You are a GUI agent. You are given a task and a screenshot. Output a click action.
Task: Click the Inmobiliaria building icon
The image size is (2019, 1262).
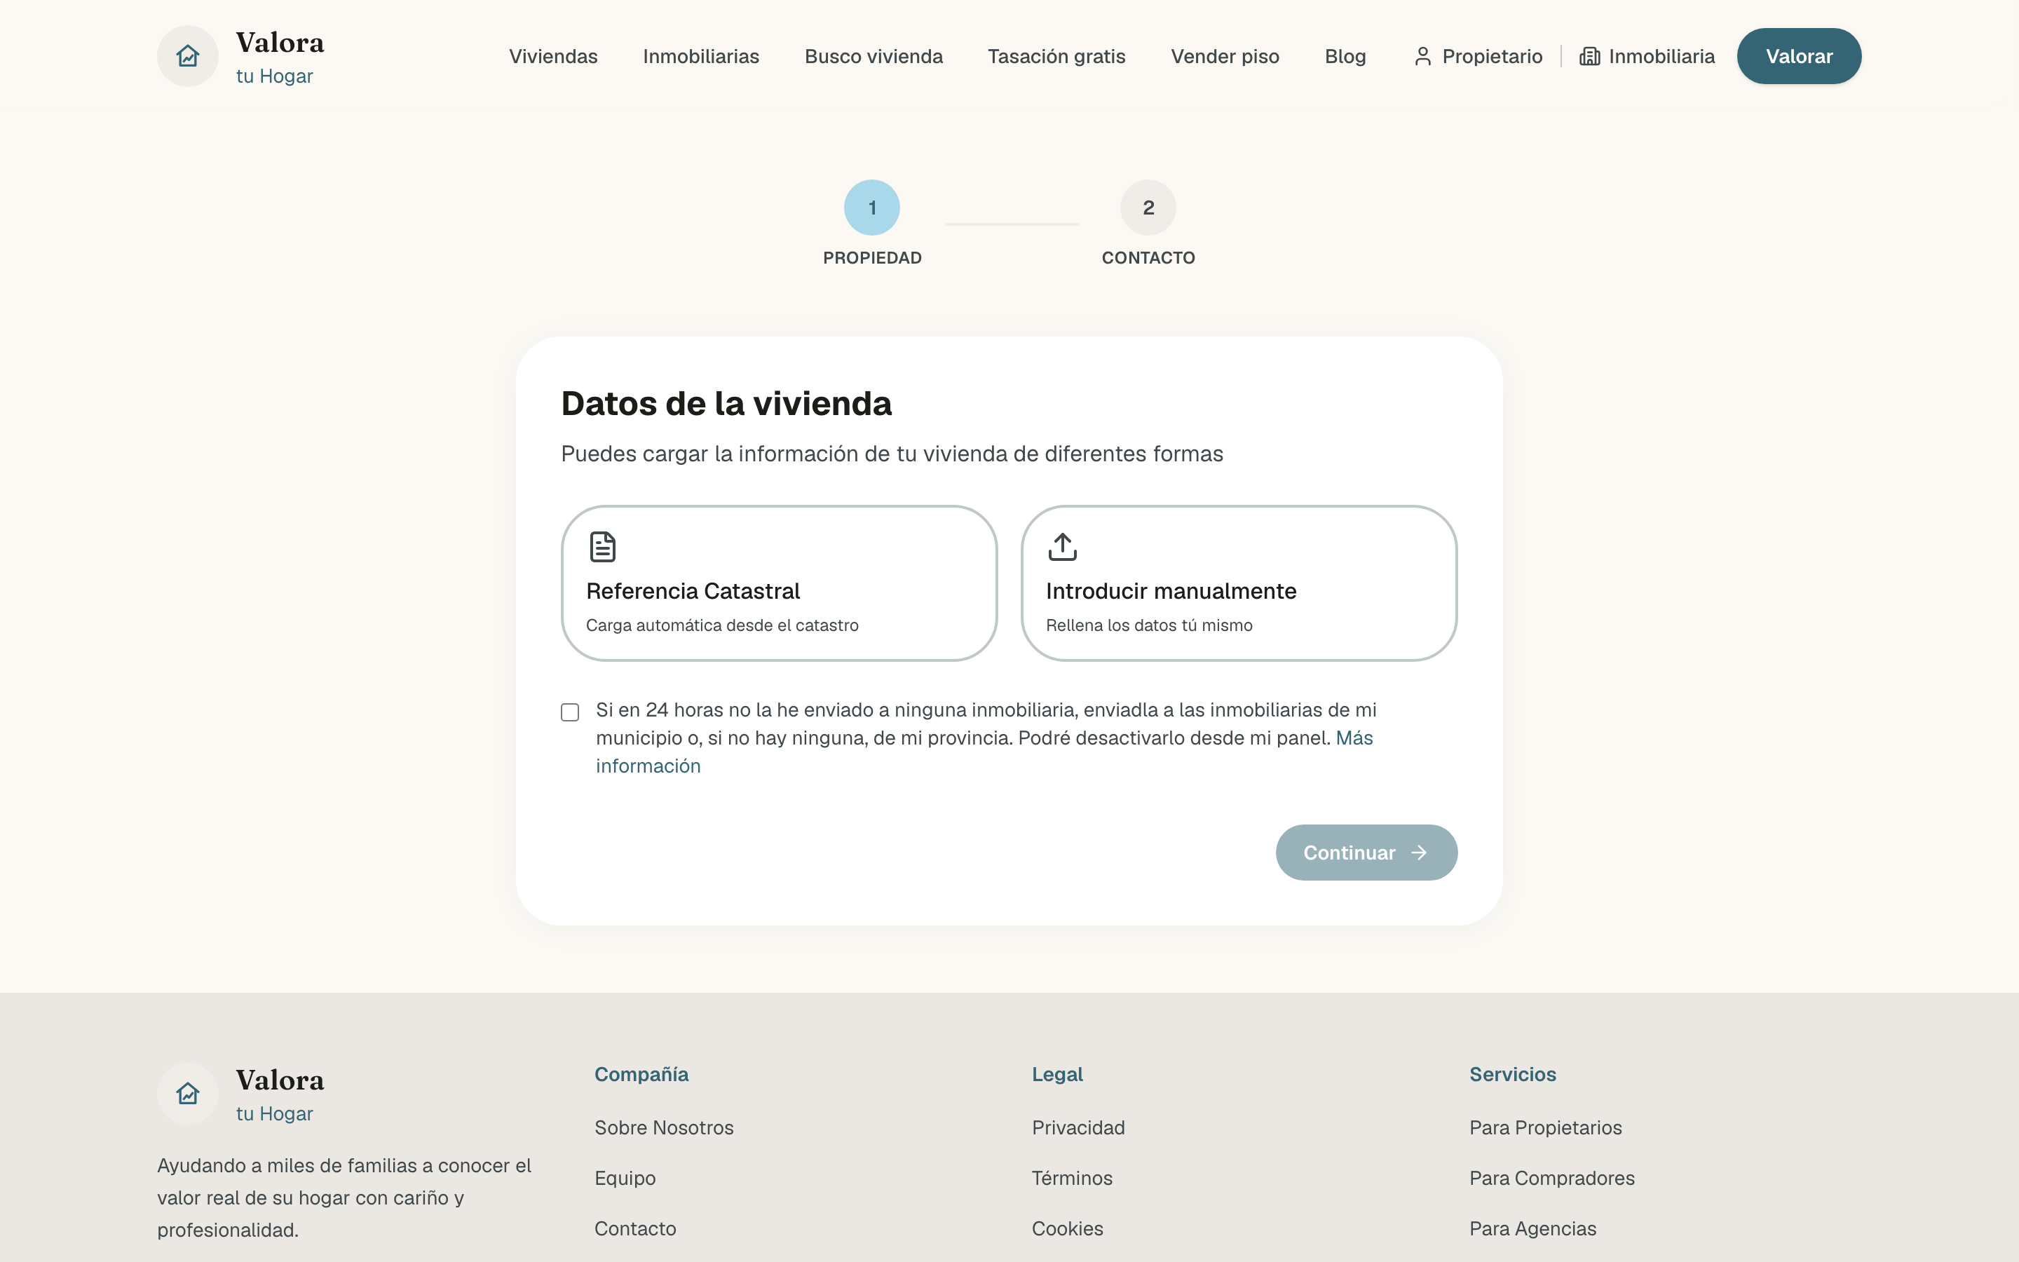click(1589, 56)
